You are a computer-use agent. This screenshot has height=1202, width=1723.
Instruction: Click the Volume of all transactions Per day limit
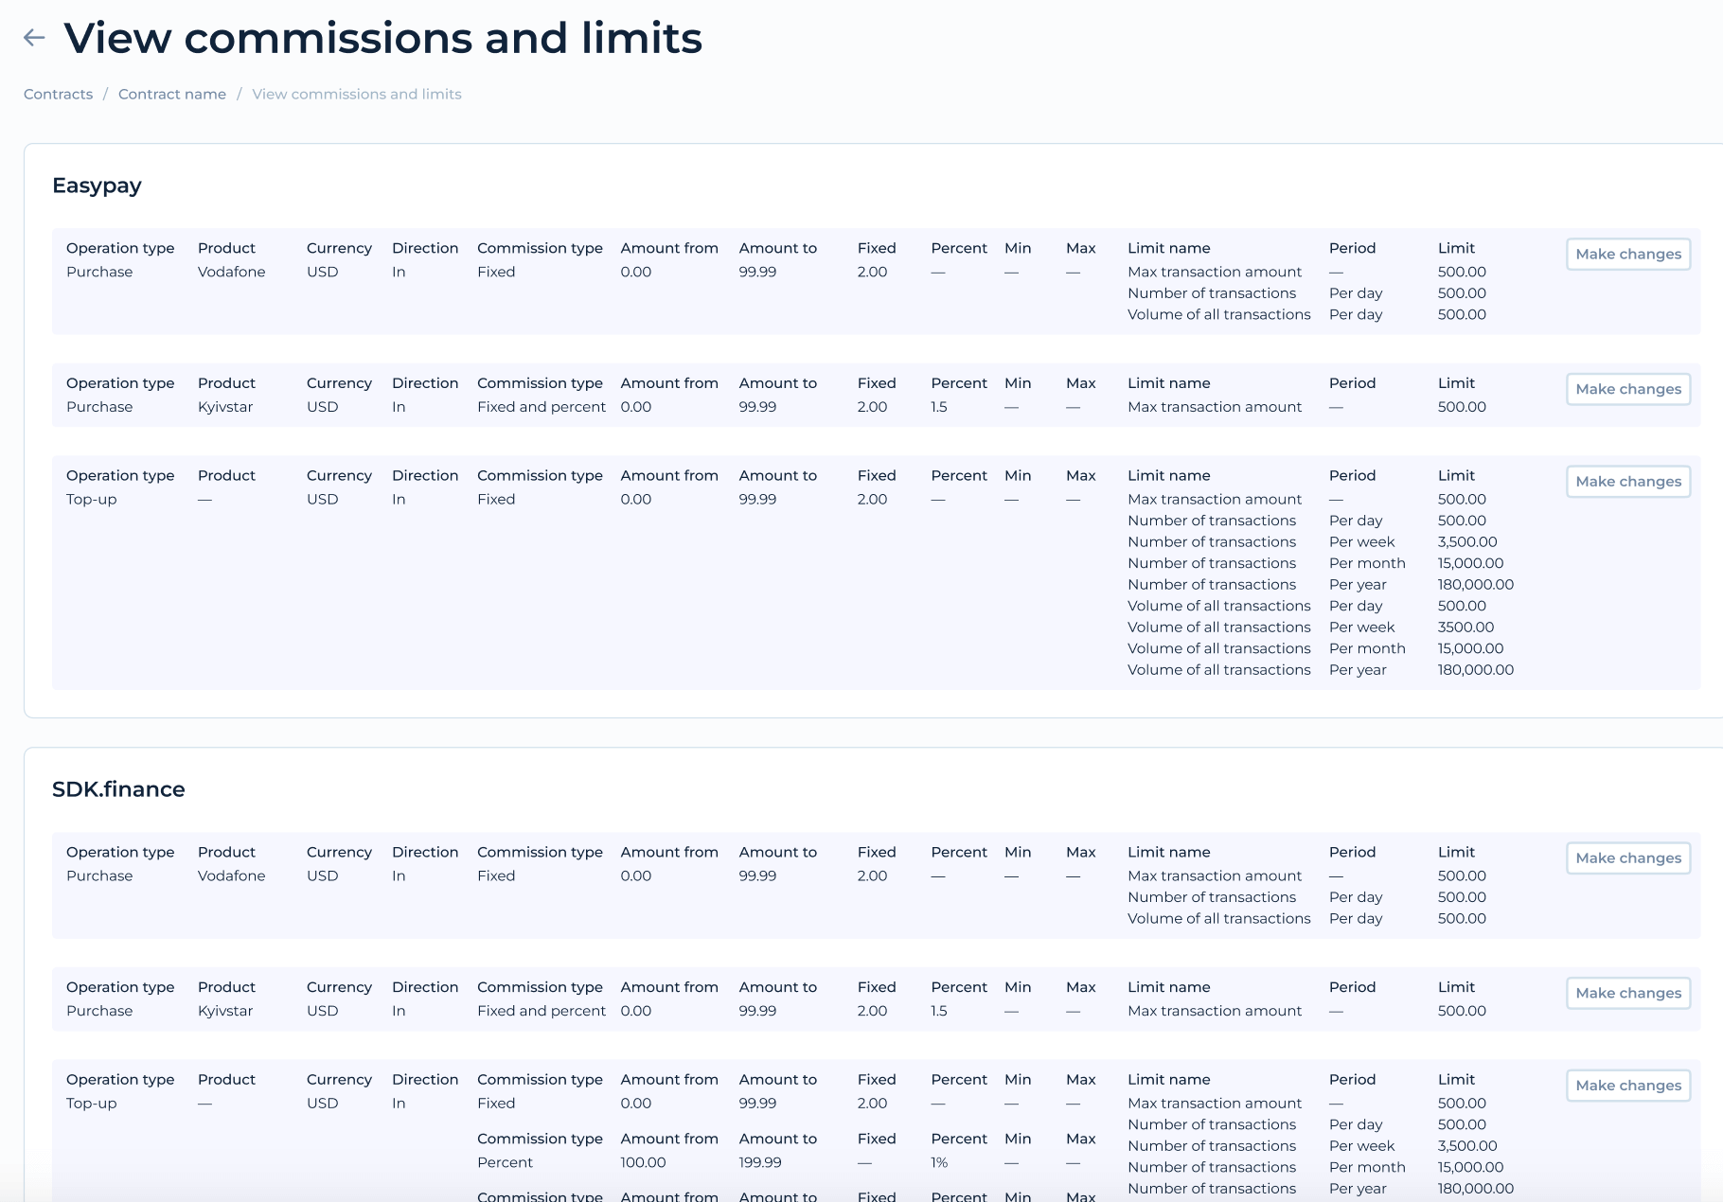coord(1219,313)
